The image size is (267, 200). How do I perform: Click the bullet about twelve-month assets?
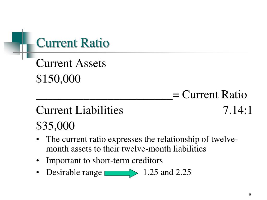coord(142,144)
